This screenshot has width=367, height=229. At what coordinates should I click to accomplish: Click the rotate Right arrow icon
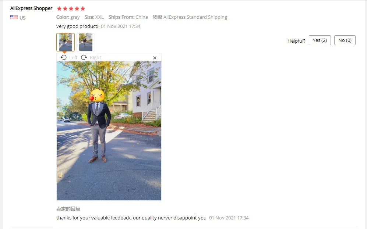[84, 57]
